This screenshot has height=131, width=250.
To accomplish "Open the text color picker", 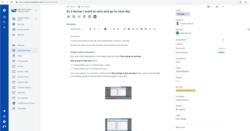I will coord(106,29).
